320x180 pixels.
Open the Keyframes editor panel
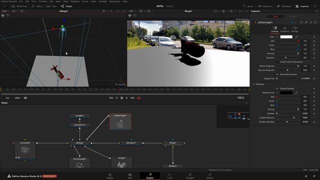click(265, 6)
